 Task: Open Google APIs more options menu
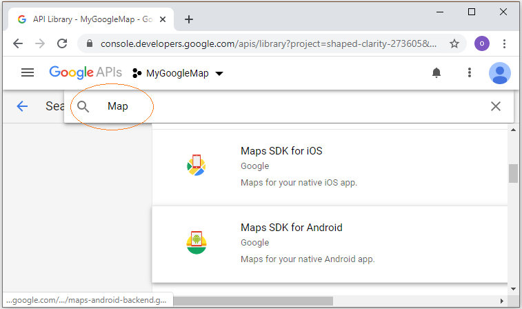(x=470, y=72)
